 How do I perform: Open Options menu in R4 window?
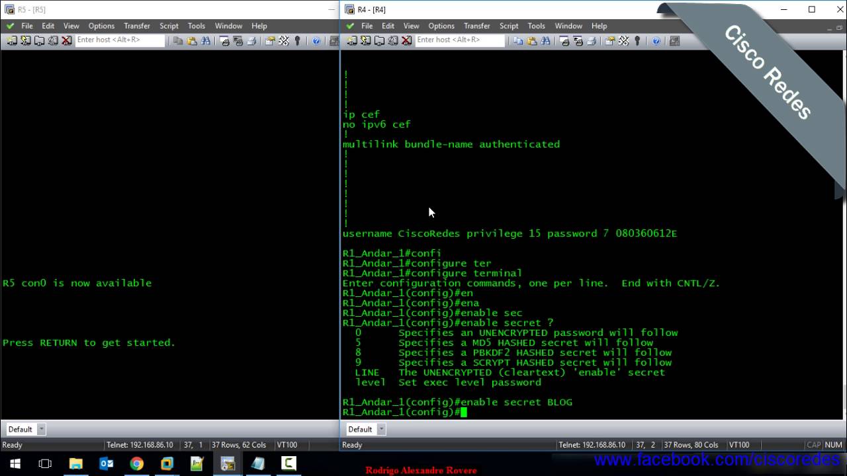(x=441, y=26)
